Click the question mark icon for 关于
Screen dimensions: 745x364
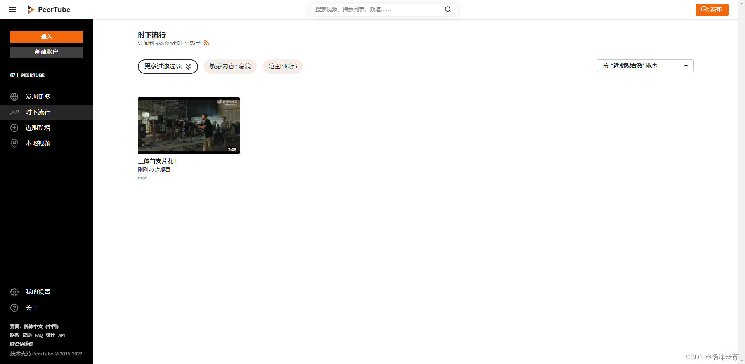pos(14,308)
